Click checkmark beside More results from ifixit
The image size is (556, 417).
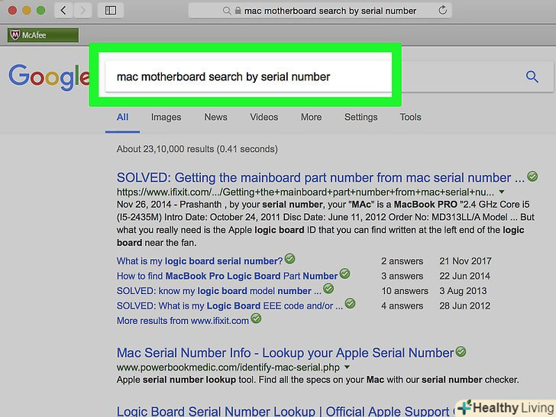coord(256,318)
